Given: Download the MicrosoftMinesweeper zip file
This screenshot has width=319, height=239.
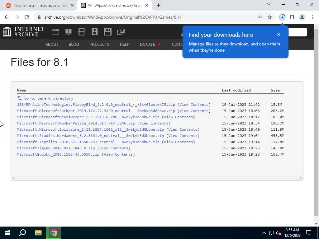Looking at the screenshot, I should (x=88, y=117).
